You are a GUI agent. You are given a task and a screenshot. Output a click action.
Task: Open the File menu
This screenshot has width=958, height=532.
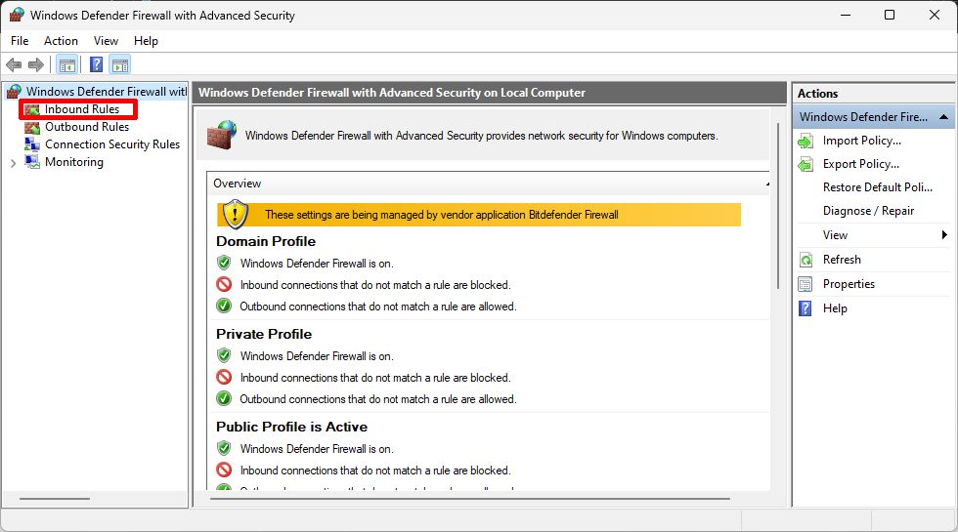pyautogui.click(x=20, y=41)
